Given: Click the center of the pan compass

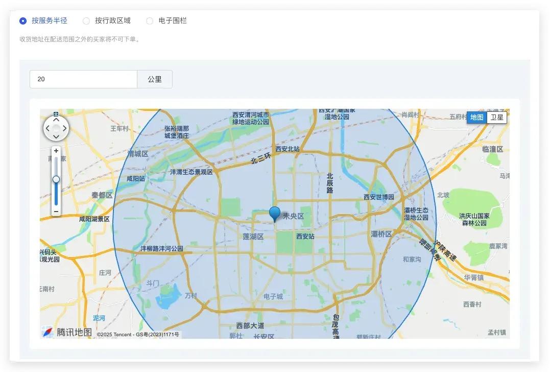Looking at the screenshot, I should coord(56,128).
